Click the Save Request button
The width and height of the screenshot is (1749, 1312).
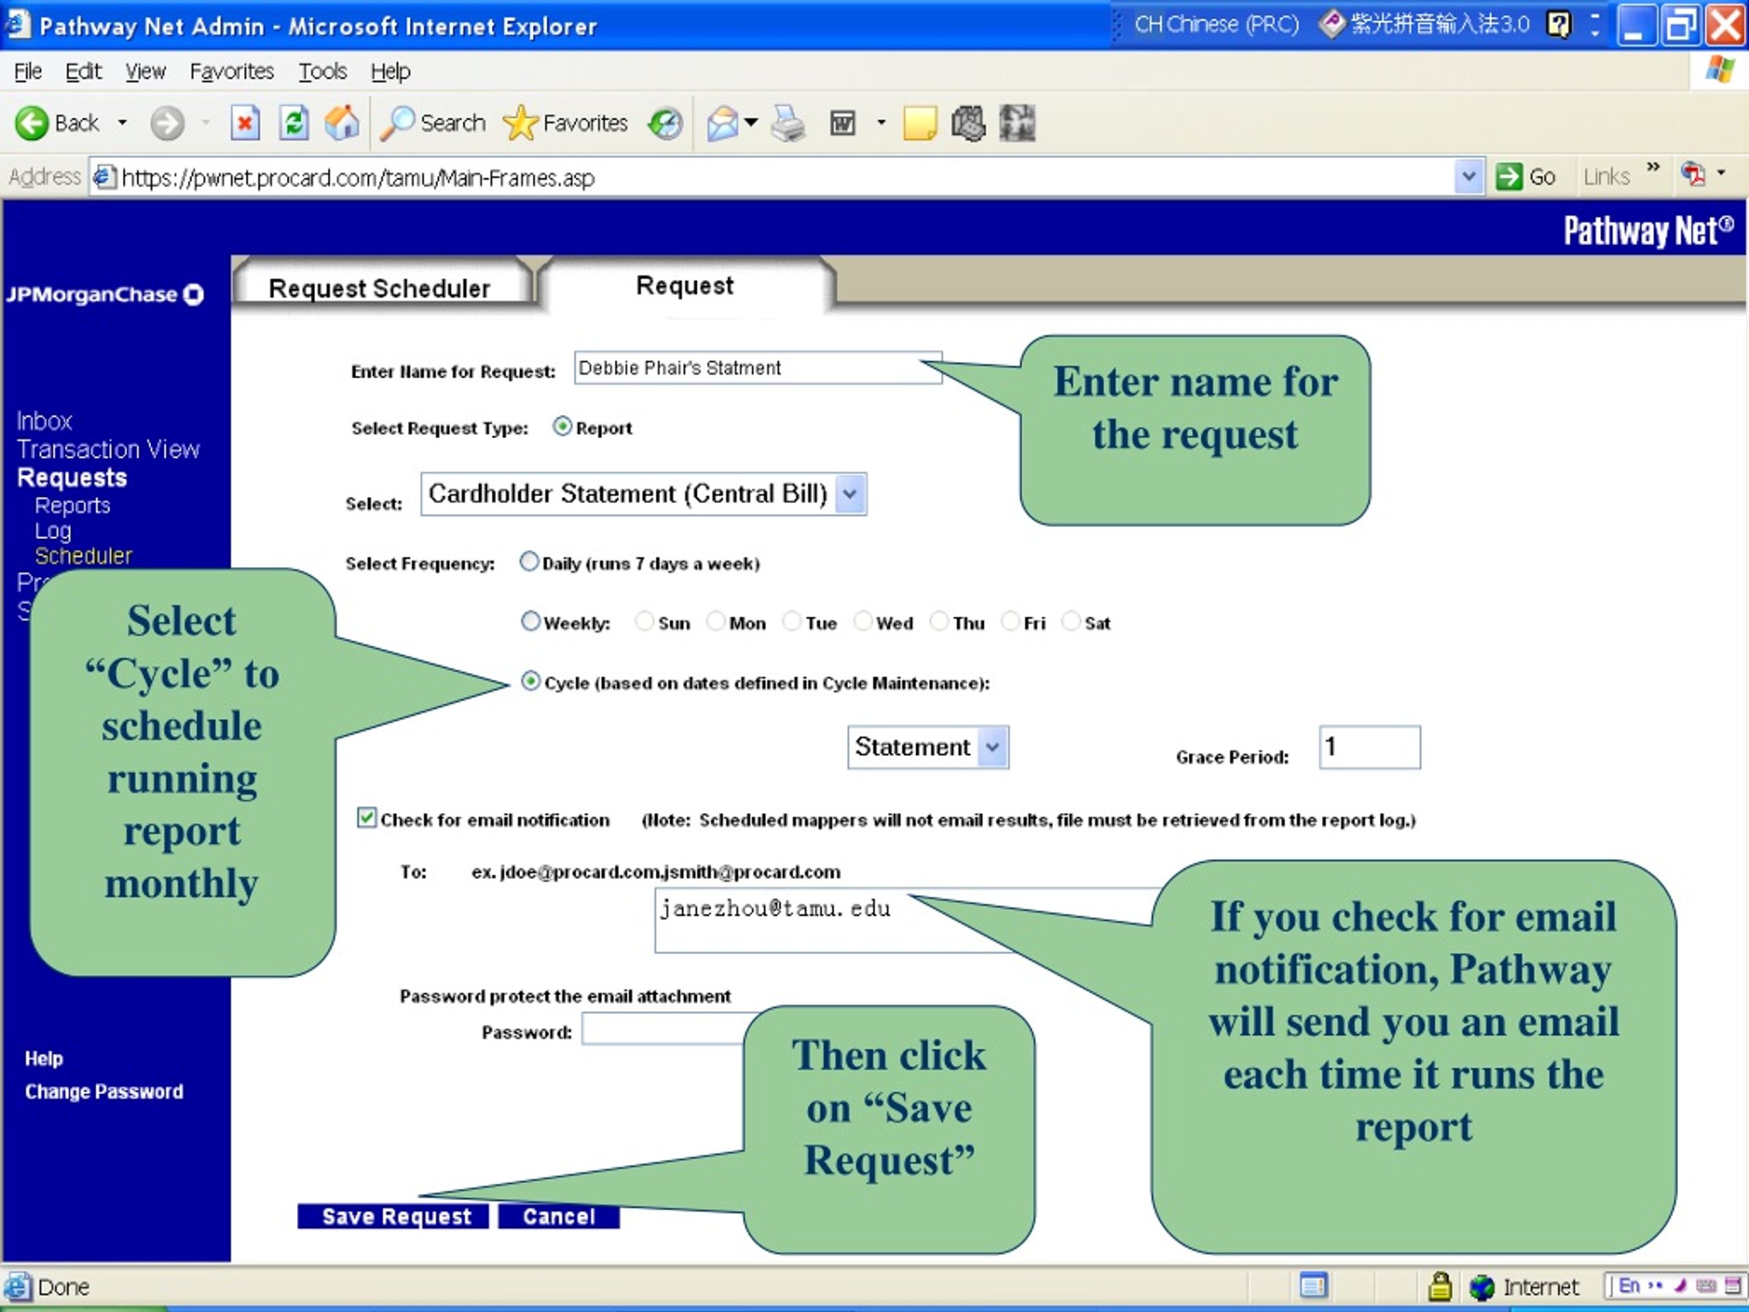(393, 1216)
